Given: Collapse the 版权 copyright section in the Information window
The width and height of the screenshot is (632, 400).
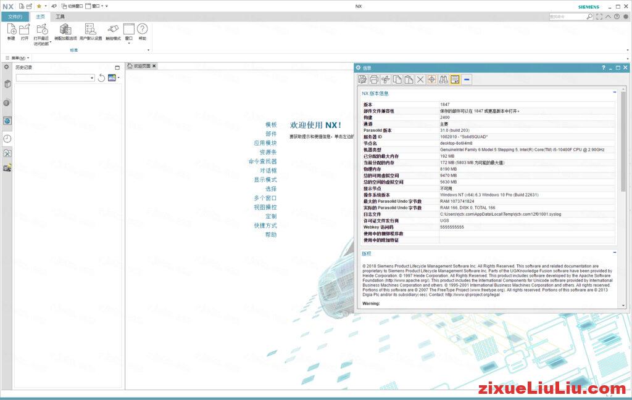Looking at the screenshot, I should (615, 253).
